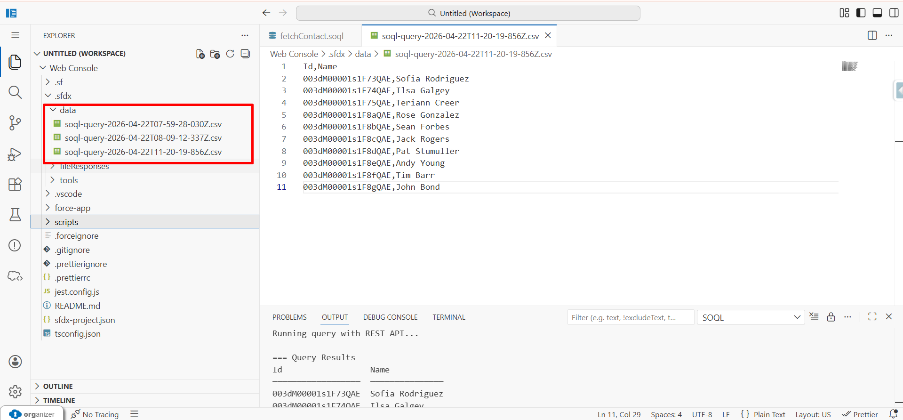Open the Customize Layout icon
This screenshot has width=903, height=420.
(845, 13)
